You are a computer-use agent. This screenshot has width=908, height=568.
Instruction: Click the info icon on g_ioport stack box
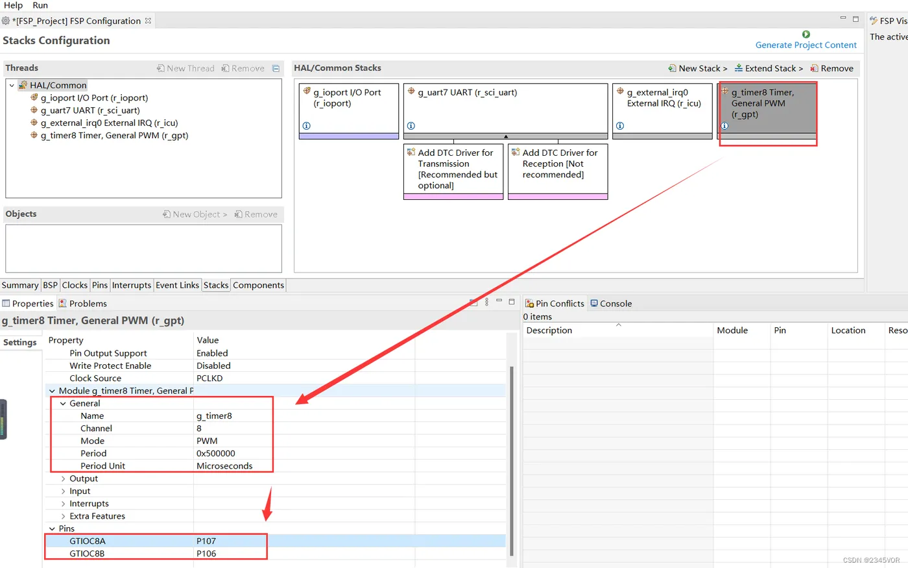click(307, 126)
